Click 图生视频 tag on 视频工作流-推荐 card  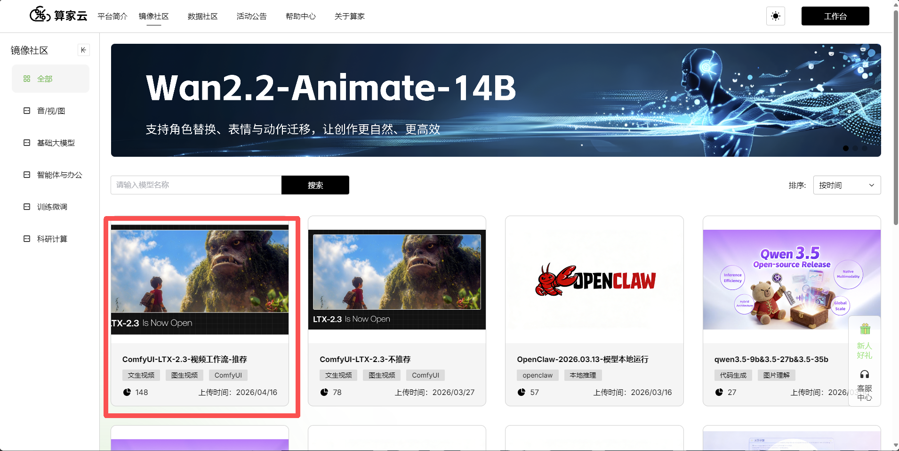pos(185,375)
